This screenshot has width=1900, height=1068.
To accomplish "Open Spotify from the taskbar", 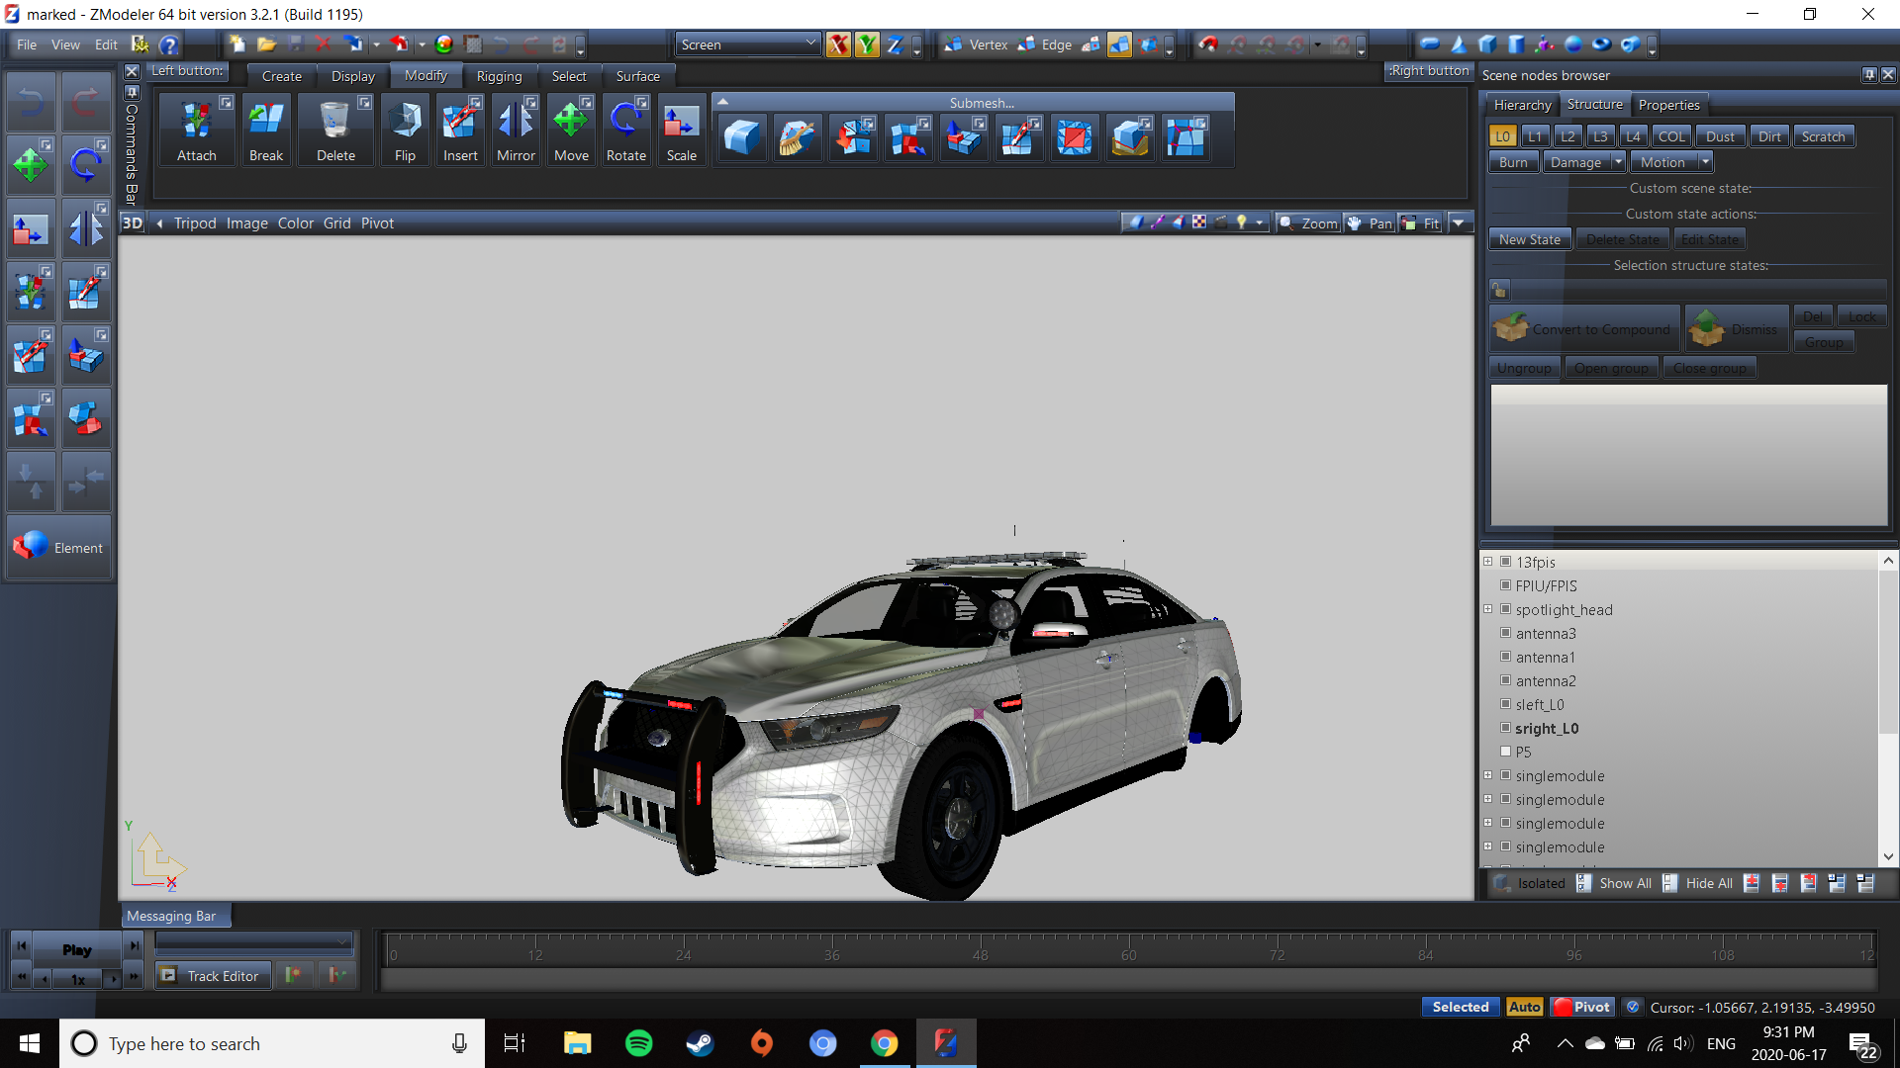I will [x=639, y=1043].
